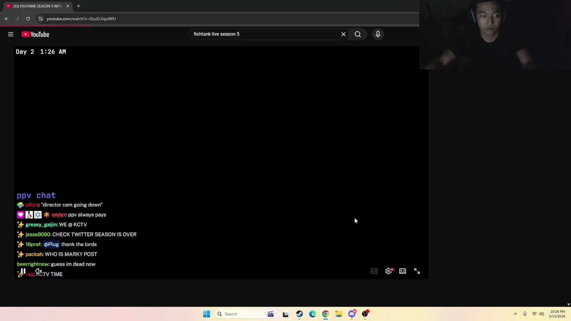
Task: Start voice search with the microphone
Action: [378, 34]
